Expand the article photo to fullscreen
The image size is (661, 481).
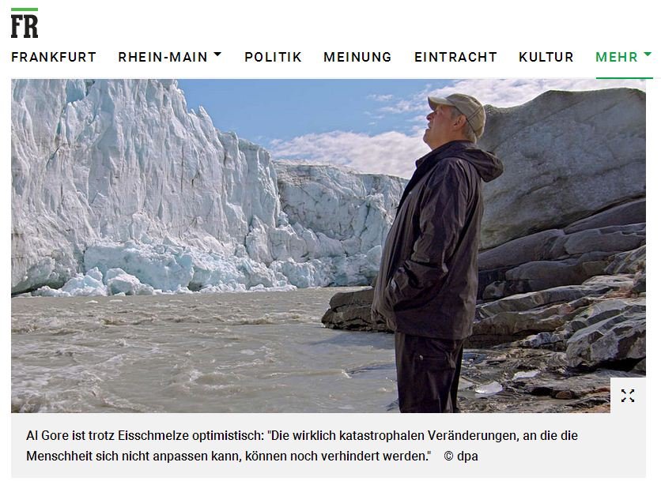628,396
